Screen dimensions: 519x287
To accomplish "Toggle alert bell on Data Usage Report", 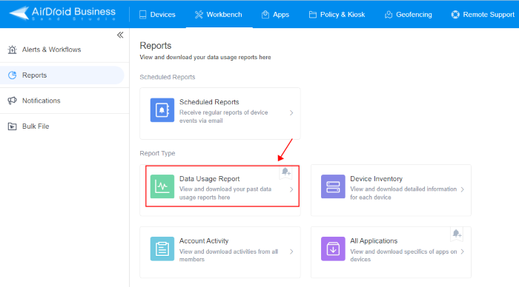I will tap(285, 172).
